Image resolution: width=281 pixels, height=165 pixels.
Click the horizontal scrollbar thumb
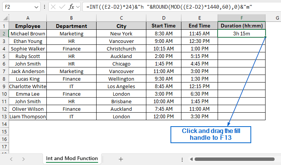coord(235,159)
